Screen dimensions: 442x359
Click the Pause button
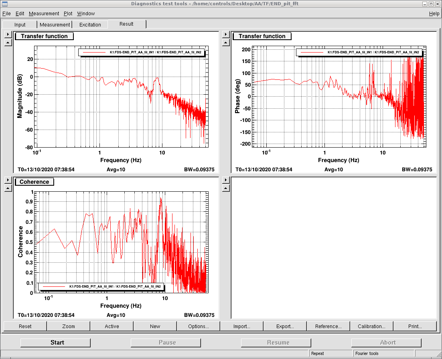point(166,343)
